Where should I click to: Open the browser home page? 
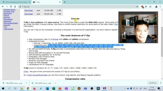click(15, 7)
